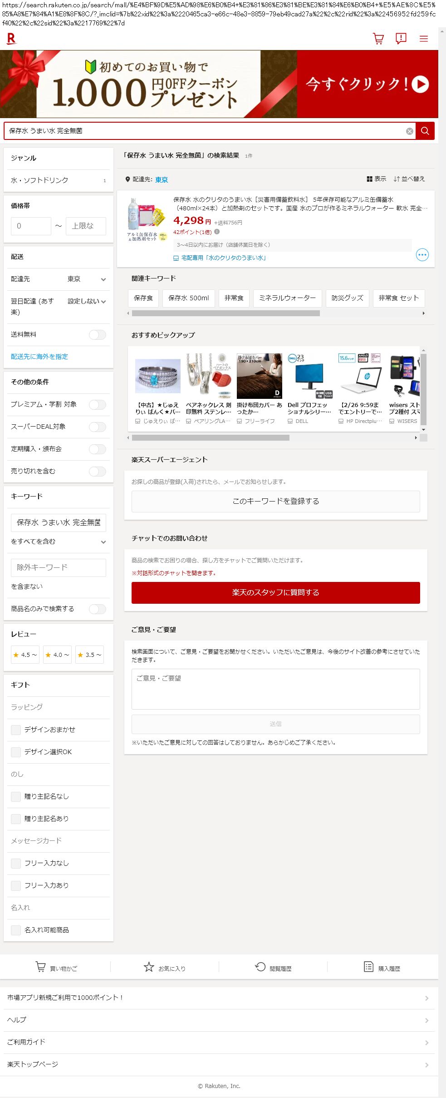The width and height of the screenshot is (446, 1098).
Task: Select related keyword 防災グッズ
Action: point(348,298)
